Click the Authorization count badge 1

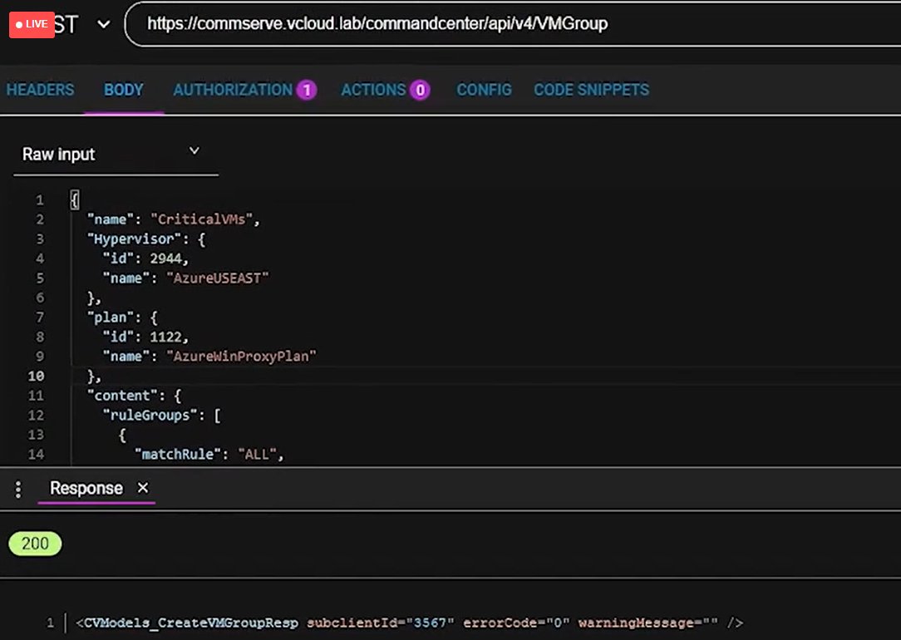pyautogui.click(x=307, y=91)
